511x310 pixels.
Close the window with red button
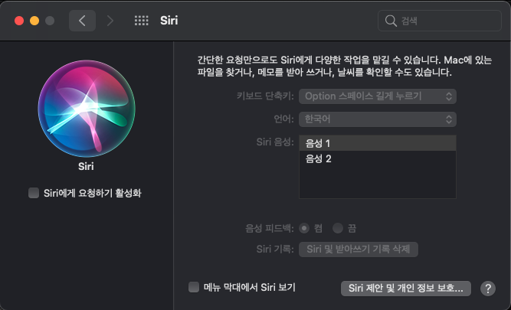point(19,21)
